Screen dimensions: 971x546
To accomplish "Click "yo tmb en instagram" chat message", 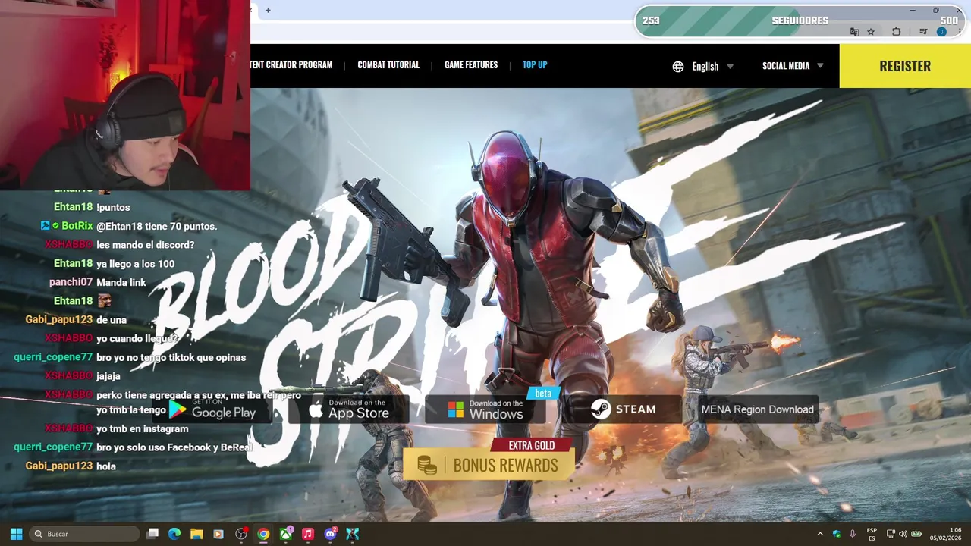I will tap(143, 428).
